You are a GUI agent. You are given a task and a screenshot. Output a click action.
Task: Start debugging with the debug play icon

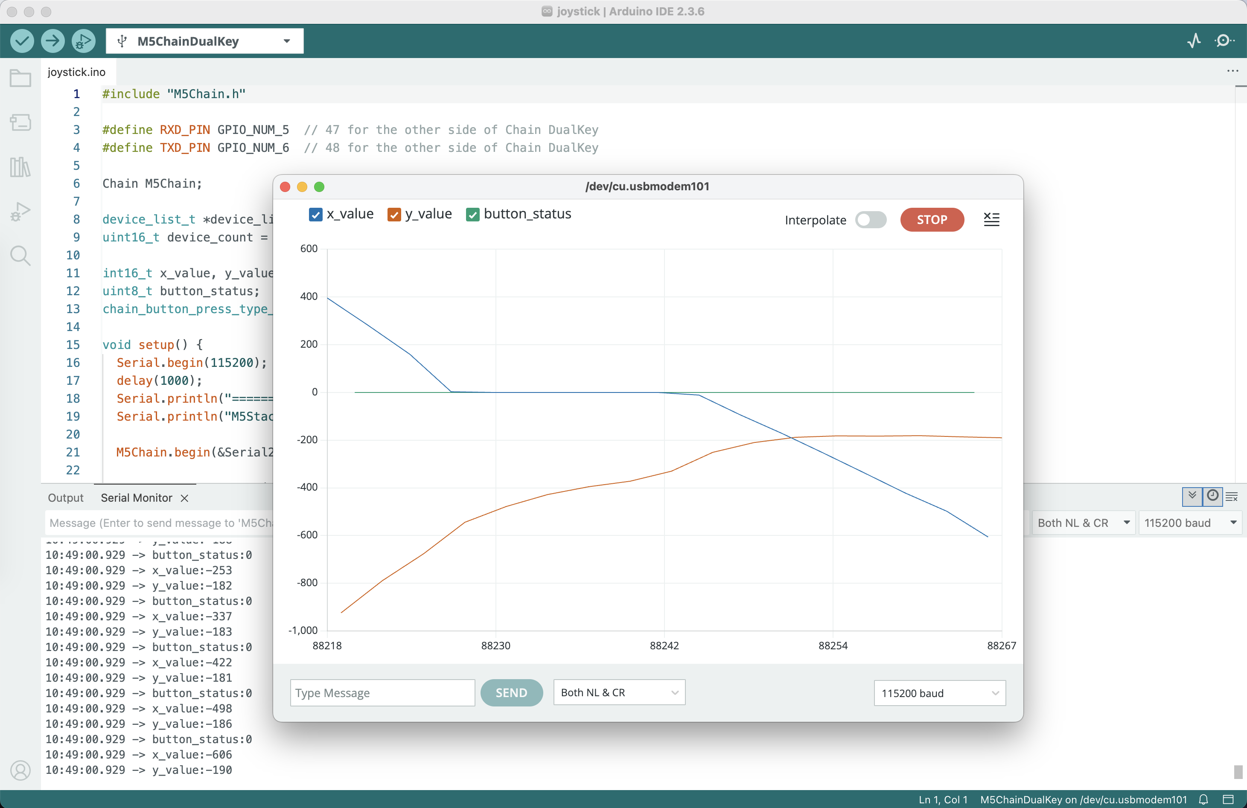pos(83,41)
